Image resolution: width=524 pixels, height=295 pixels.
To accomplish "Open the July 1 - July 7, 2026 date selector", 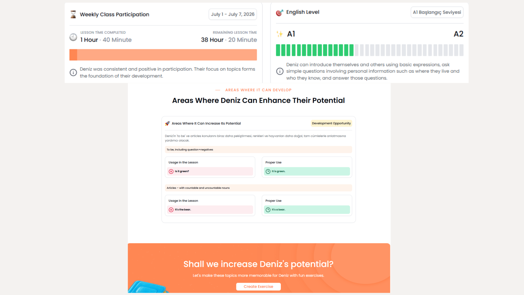I will 233,14.
